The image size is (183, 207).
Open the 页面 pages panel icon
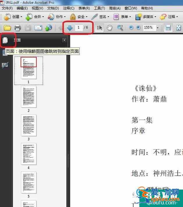(5, 40)
